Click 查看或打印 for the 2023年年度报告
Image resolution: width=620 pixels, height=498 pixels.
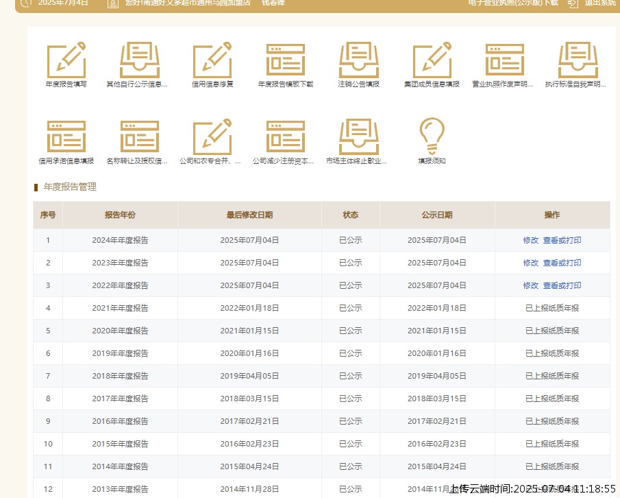pyautogui.click(x=562, y=263)
